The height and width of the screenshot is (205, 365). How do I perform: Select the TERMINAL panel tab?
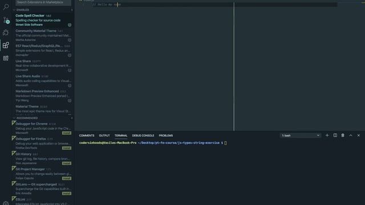coord(121,136)
